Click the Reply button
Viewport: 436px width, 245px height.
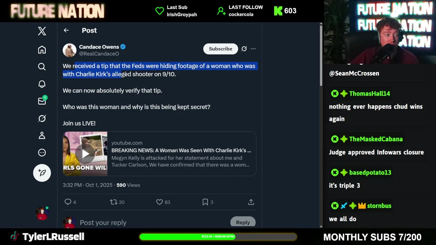pyautogui.click(x=243, y=222)
